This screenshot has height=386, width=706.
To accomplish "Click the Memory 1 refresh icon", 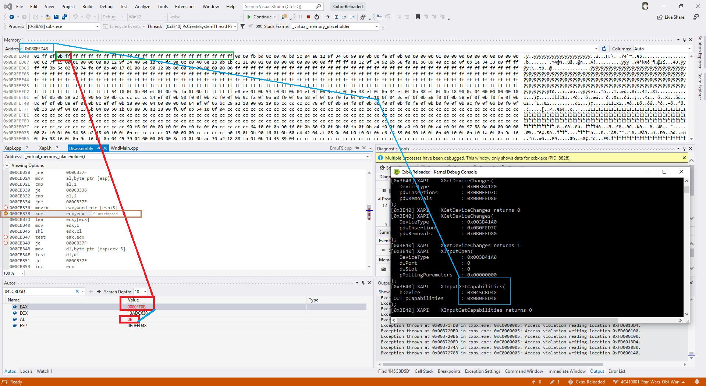I will point(604,49).
